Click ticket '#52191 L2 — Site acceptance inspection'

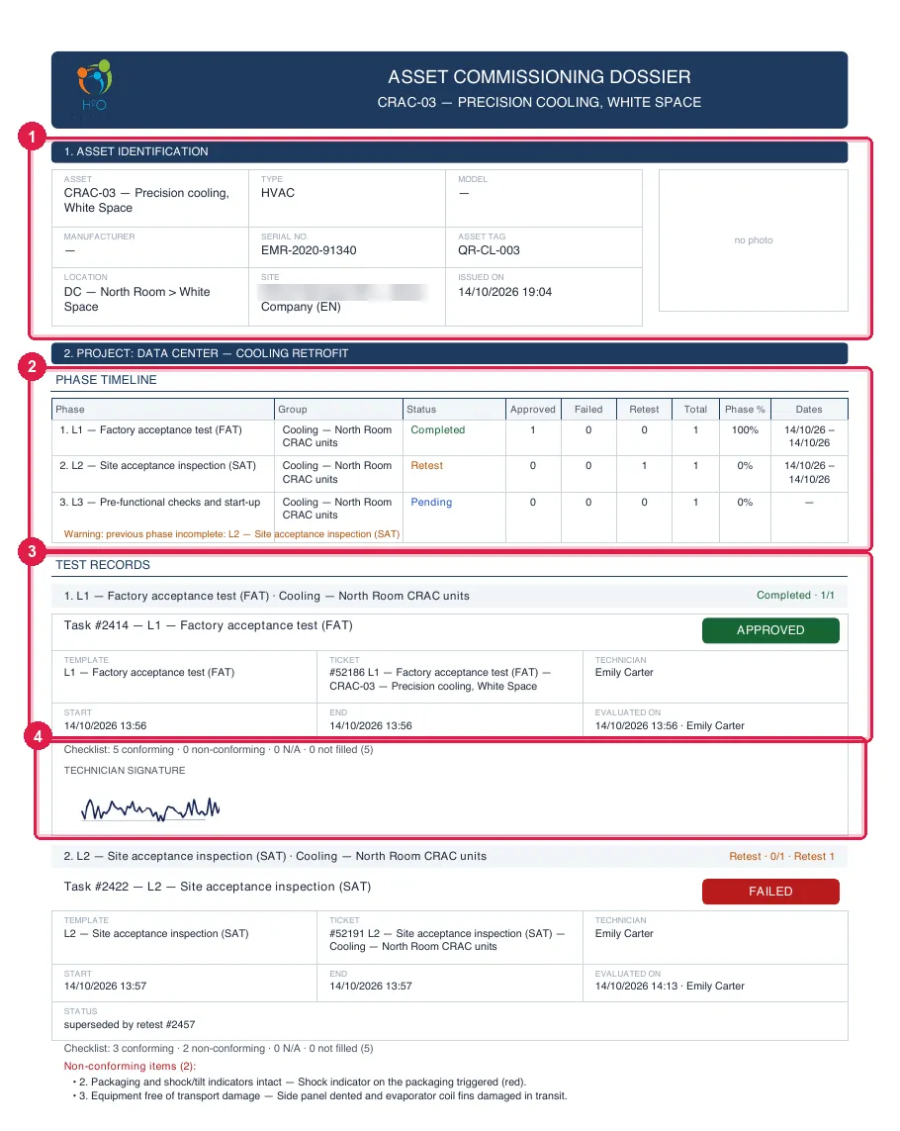pyautogui.click(x=447, y=940)
